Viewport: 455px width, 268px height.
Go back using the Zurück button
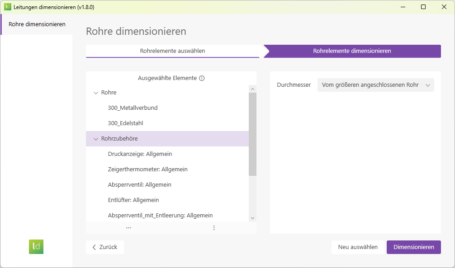click(104, 247)
